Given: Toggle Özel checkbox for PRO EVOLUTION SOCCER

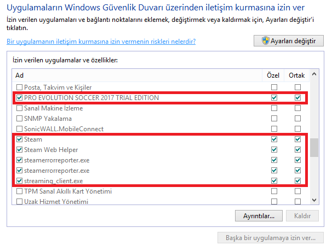Looking at the screenshot, I should click(x=274, y=97).
